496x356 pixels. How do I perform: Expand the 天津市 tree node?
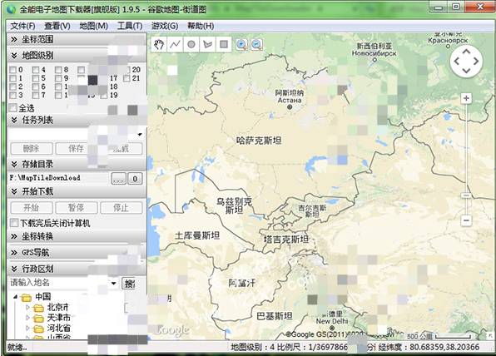(27, 318)
